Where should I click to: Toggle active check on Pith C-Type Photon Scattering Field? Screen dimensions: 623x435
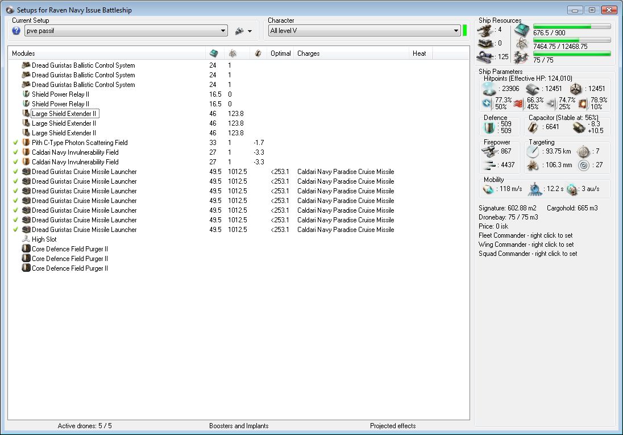coord(15,142)
